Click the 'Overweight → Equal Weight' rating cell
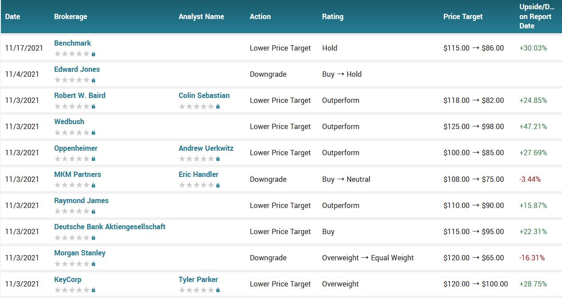Screen dimensions: 562x298 click(x=368, y=258)
